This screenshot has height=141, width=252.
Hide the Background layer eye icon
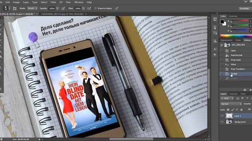222,122
